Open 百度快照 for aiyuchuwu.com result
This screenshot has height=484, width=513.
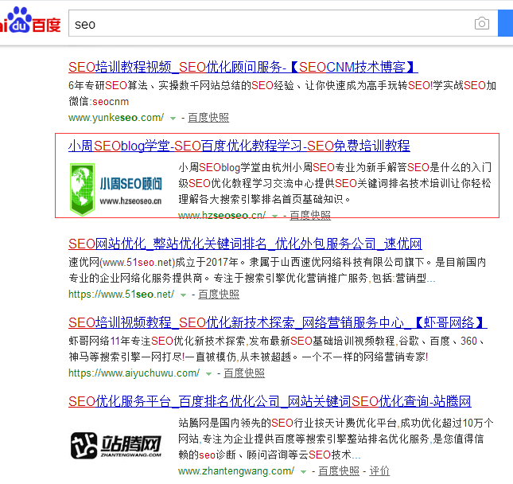pyautogui.click(x=244, y=373)
